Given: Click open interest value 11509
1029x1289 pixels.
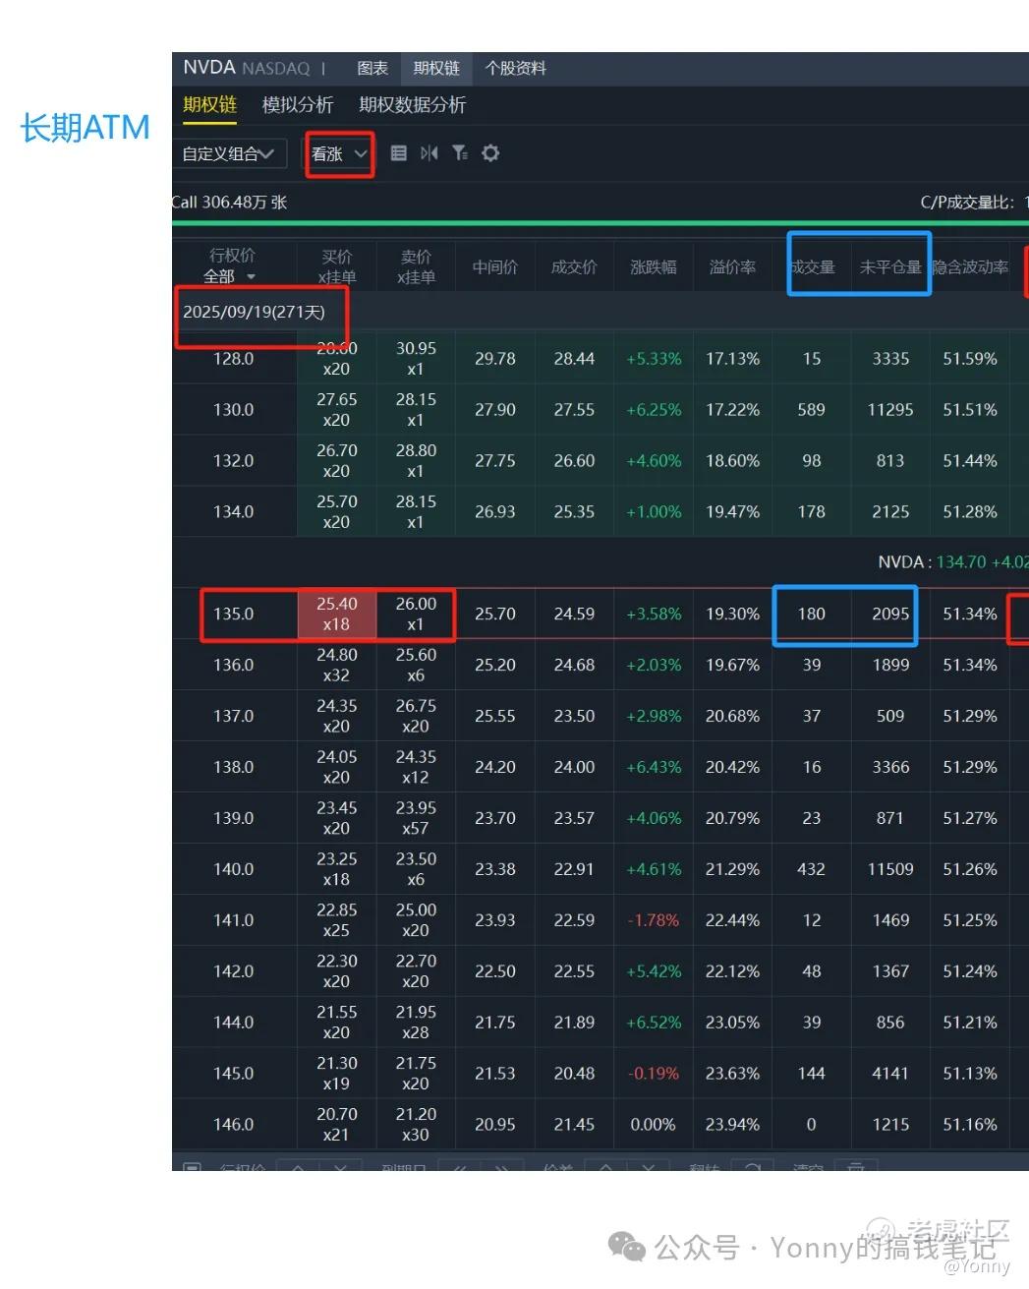Looking at the screenshot, I should (890, 870).
